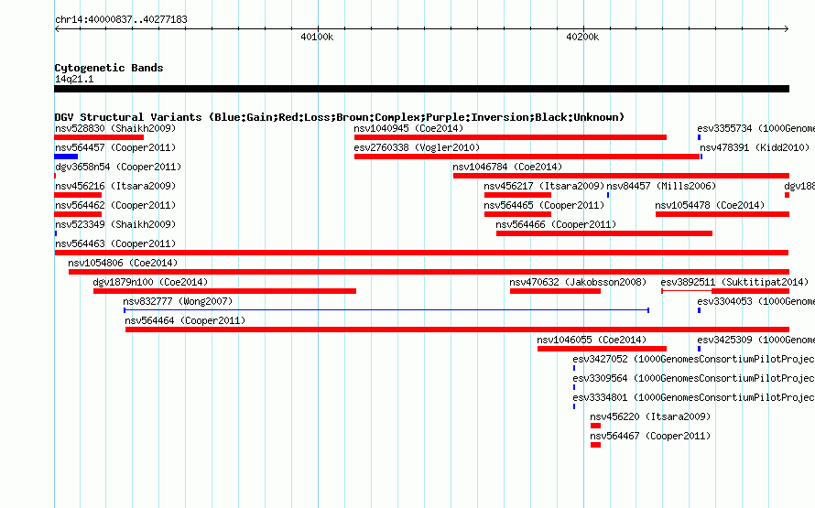Viewport: 815px width, 508px height.
Task: Click the DGV Structural Variants track title
Action: click(x=340, y=117)
